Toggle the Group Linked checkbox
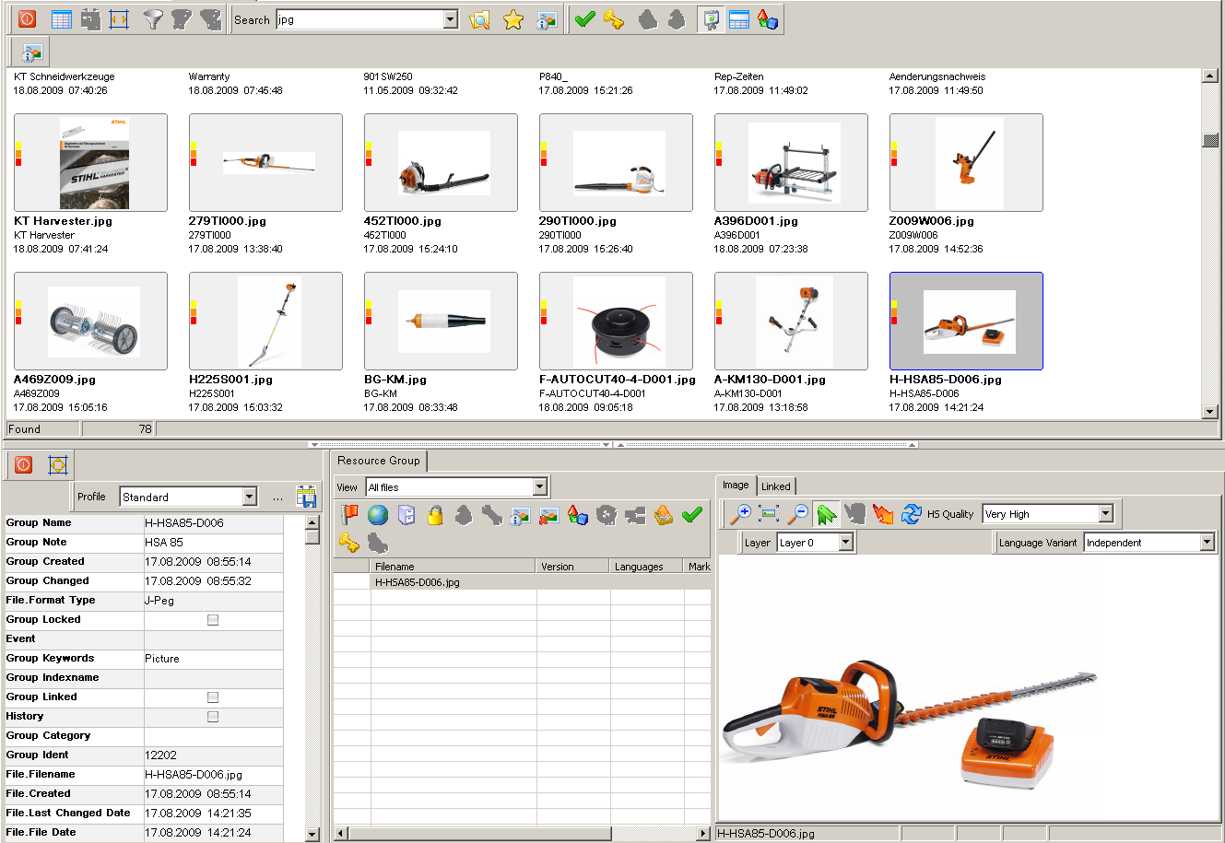 [x=213, y=697]
